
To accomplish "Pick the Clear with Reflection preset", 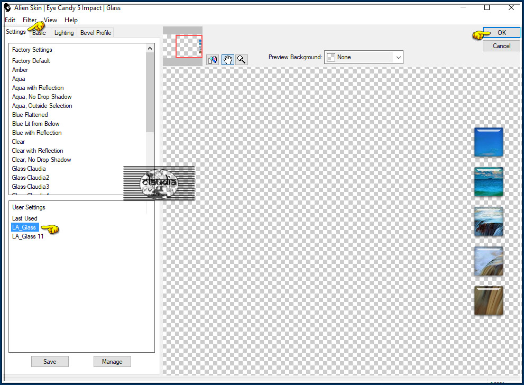I will [x=38, y=151].
